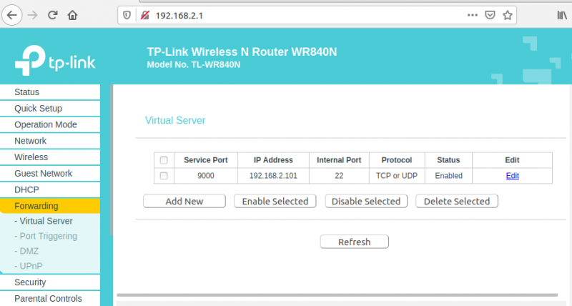The image size is (572, 306).
Task: Click the Status column header
Action: tap(449, 160)
